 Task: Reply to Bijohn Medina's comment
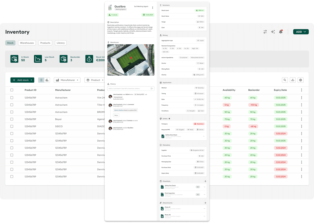(x=116, y=115)
